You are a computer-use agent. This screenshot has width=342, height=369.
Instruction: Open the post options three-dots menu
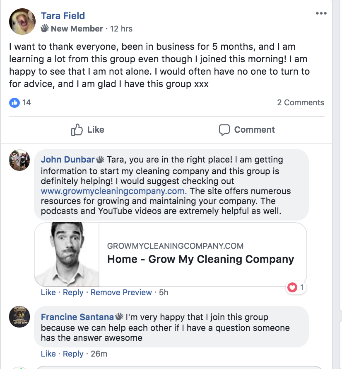321,14
